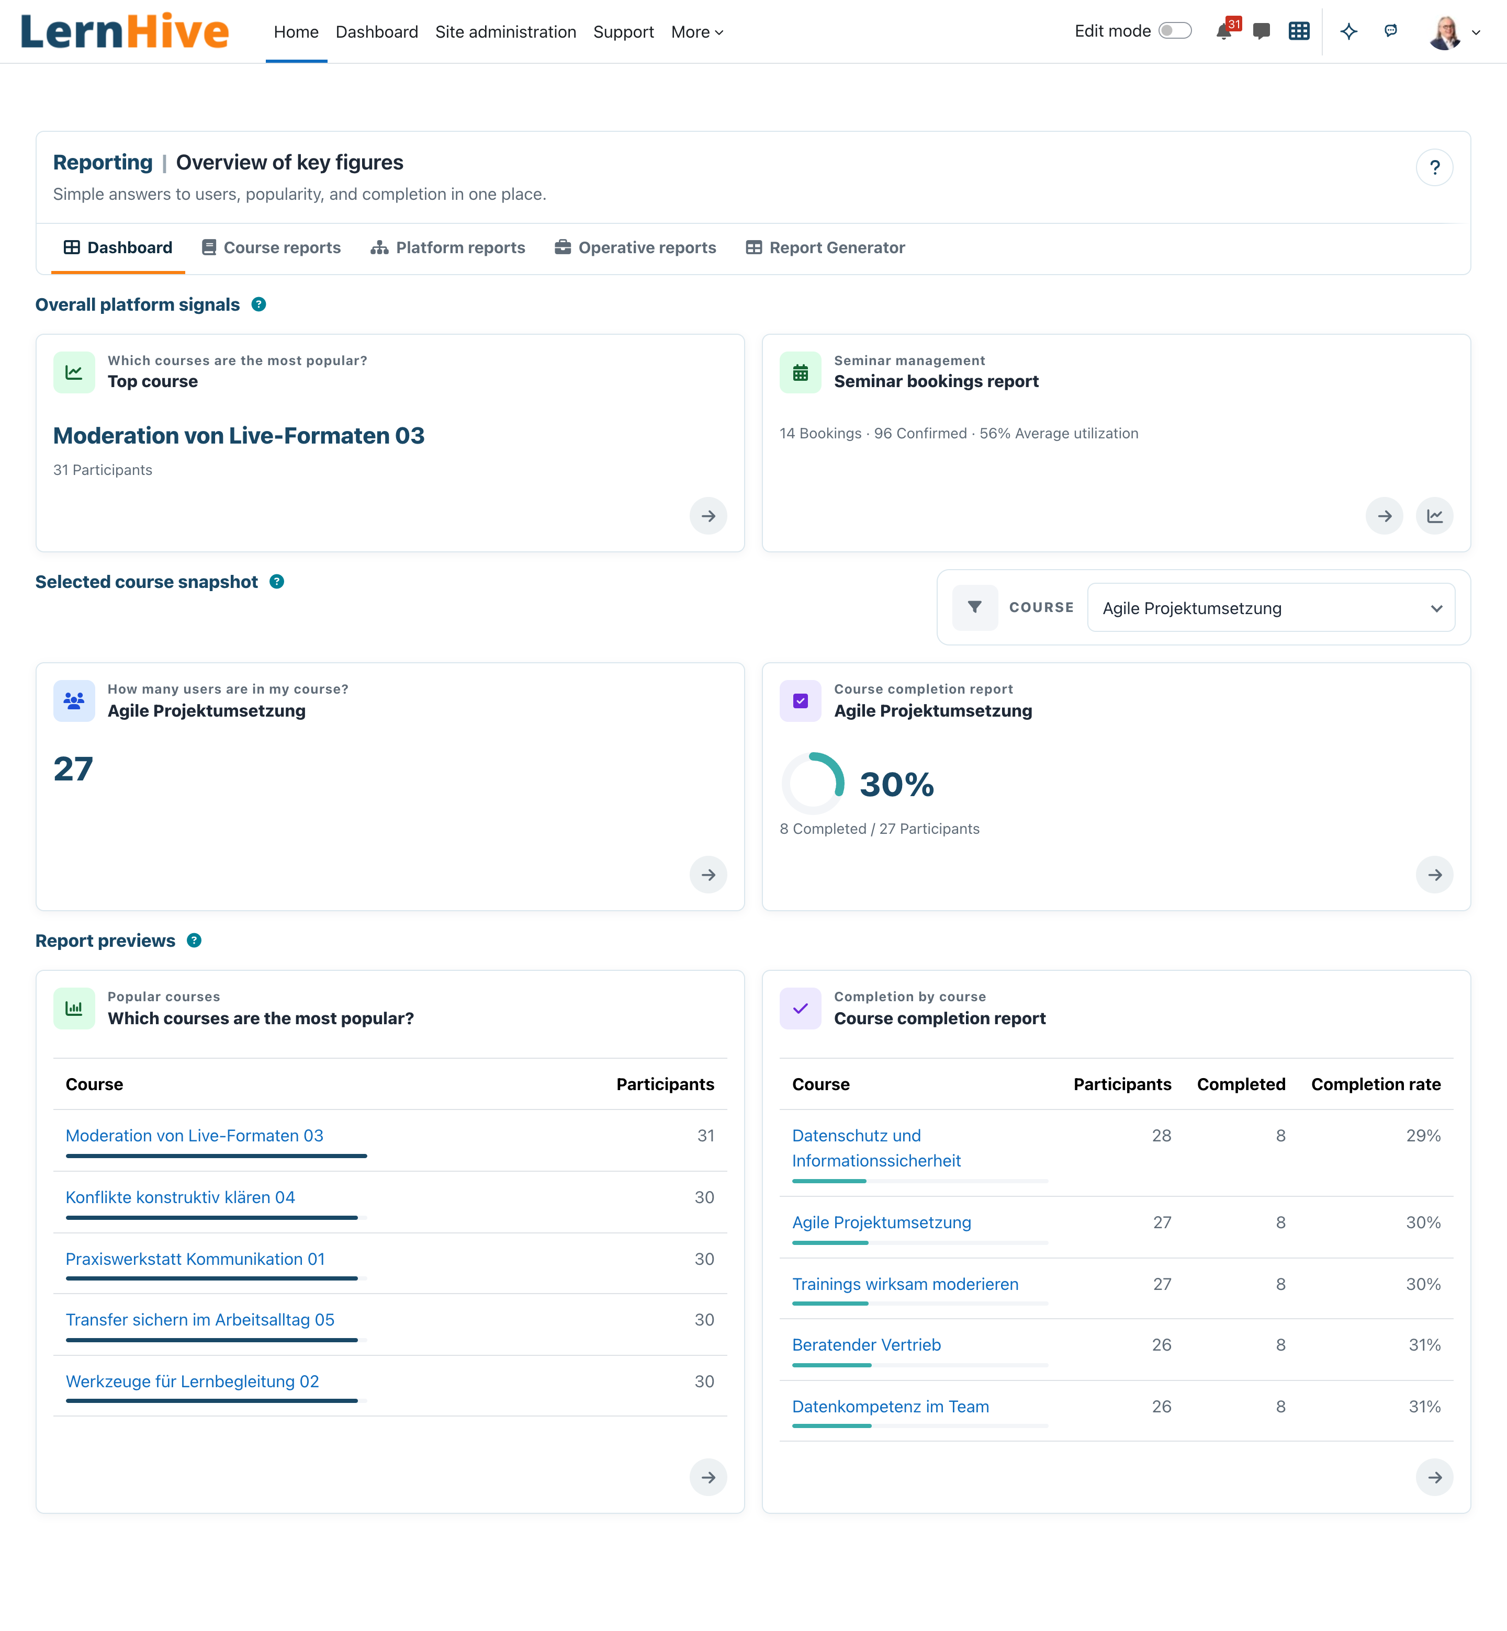The image size is (1507, 1631).
Task: Select the Dashboard reporting tab
Action: pos(118,248)
